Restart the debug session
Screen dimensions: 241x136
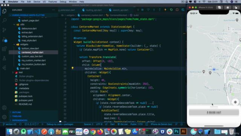coord(171,10)
